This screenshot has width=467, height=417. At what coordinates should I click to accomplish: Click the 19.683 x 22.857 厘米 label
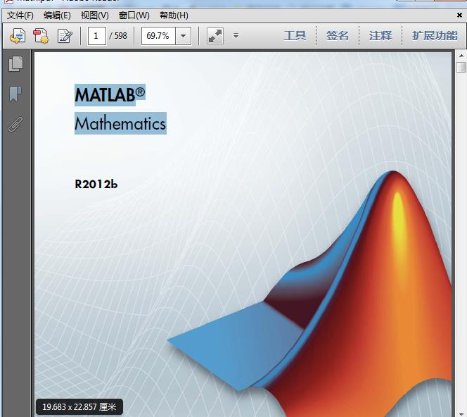click(x=79, y=407)
